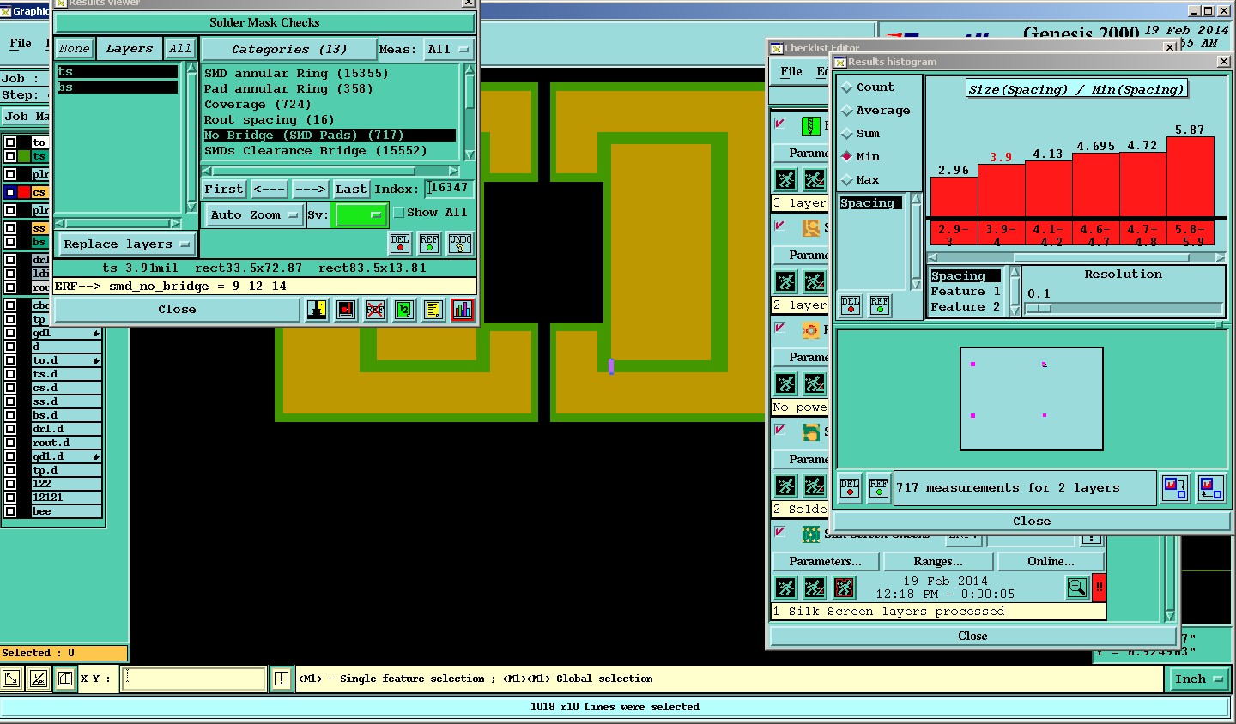This screenshot has height=724, width=1236.
Task: Click the green '12' page icon
Action: tap(404, 310)
